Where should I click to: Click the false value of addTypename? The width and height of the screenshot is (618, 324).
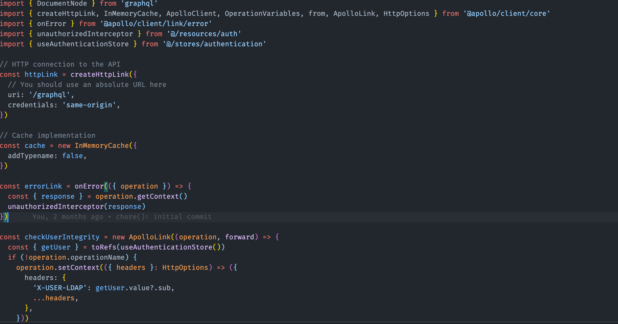pos(73,156)
